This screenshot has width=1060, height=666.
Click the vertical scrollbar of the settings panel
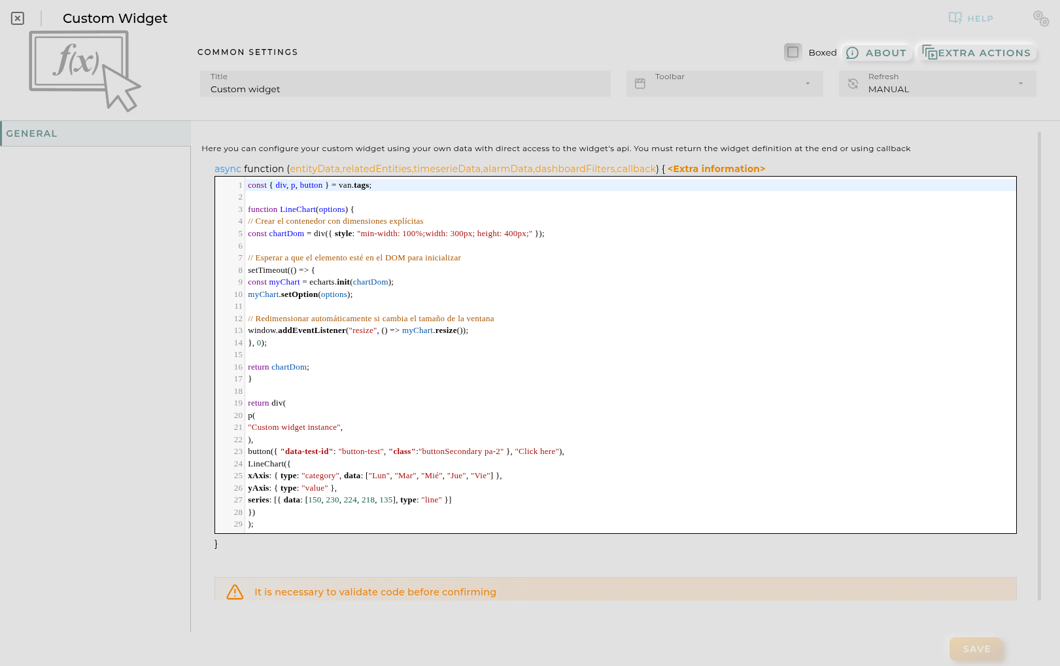click(1039, 366)
